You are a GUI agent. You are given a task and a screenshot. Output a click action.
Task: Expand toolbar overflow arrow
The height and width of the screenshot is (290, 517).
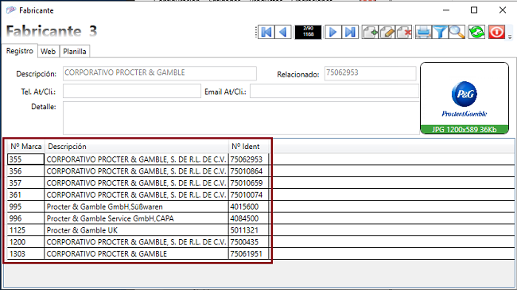click(x=510, y=37)
